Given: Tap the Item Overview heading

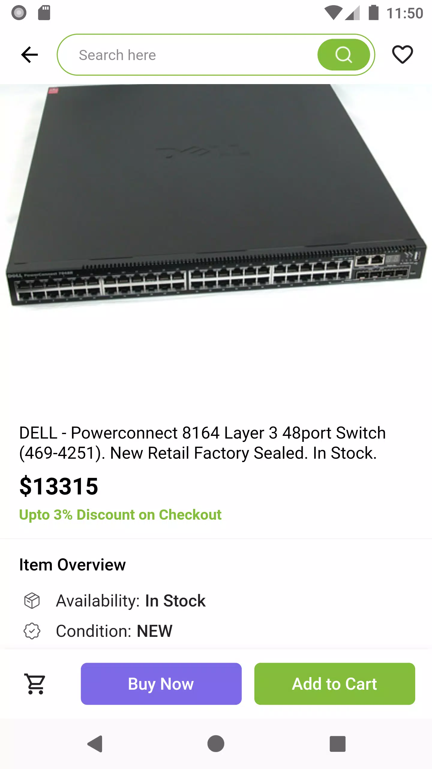Looking at the screenshot, I should [x=72, y=565].
